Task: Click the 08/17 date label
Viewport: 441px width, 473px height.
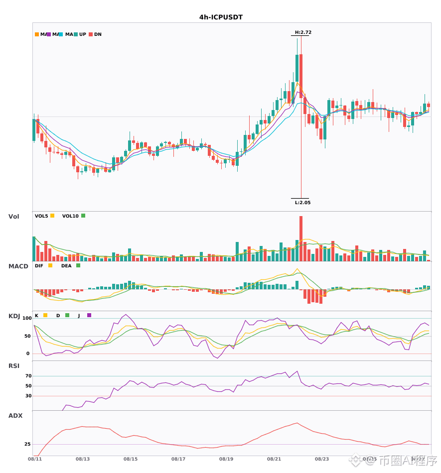Action: click(x=178, y=459)
